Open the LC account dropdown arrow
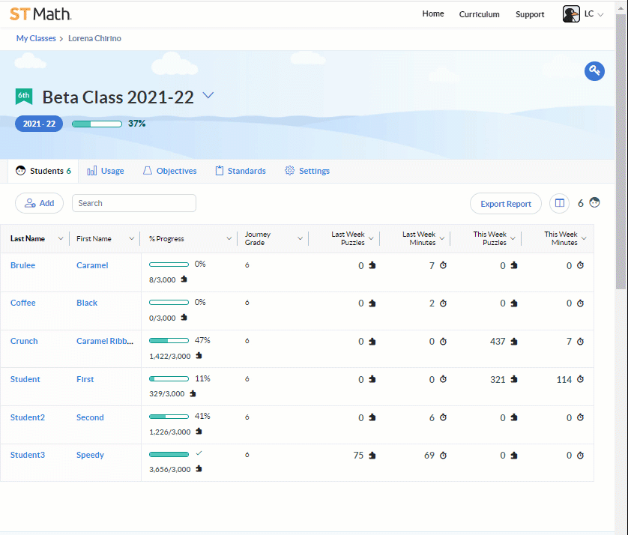This screenshot has width=628, height=535. [x=600, y=15]
